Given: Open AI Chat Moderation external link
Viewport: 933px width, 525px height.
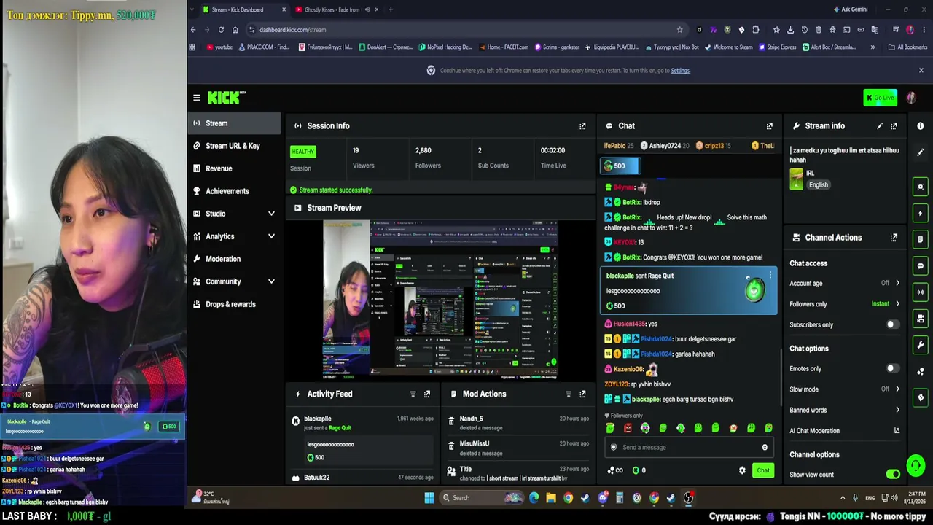Looking at the screenshot, I should click(897, 431).
